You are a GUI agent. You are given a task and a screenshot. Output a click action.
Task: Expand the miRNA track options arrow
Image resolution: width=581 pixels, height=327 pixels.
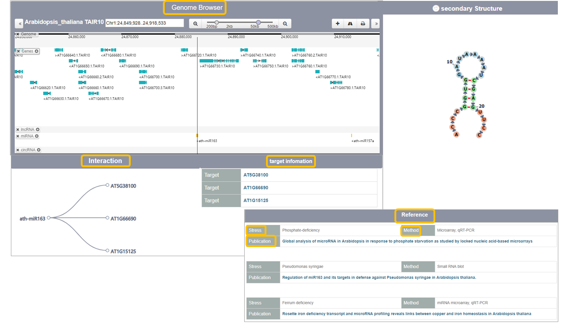point(36,136)
